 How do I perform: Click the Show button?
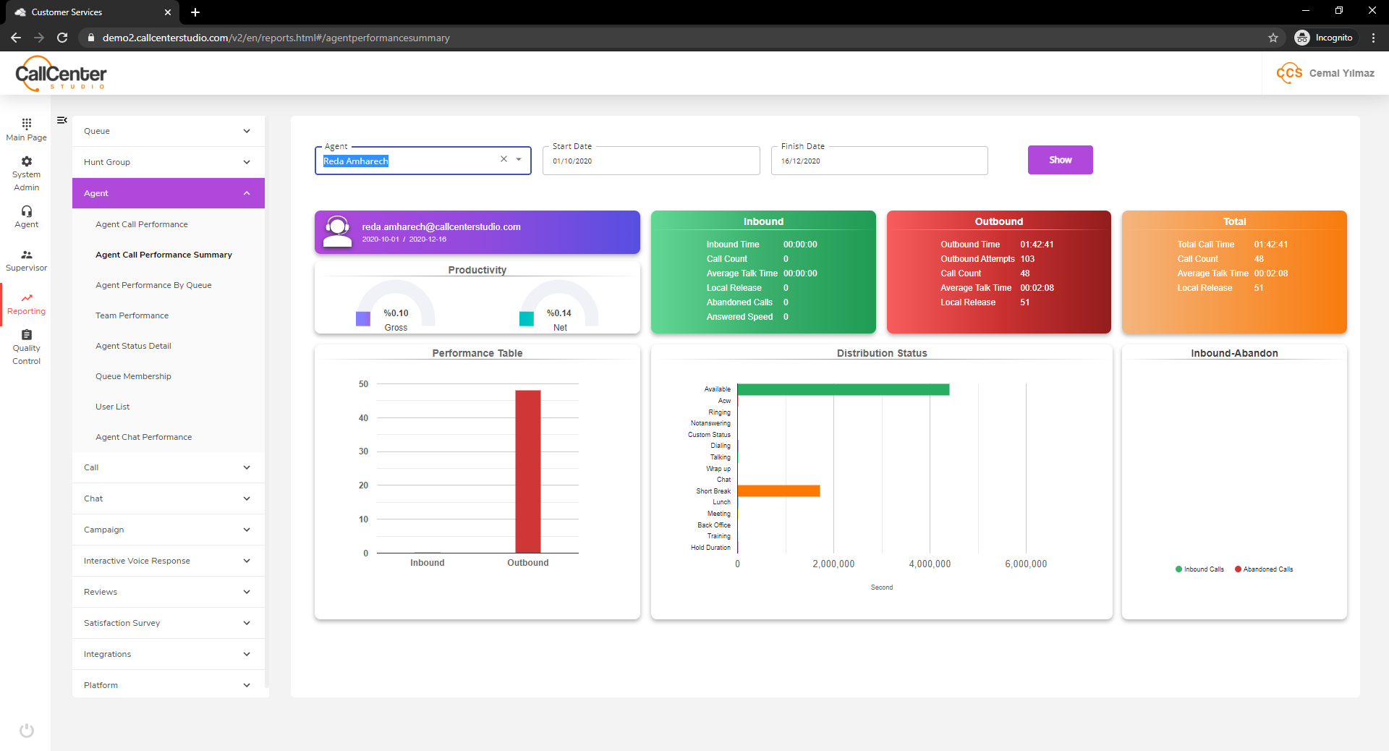[x=1061, y=160]
